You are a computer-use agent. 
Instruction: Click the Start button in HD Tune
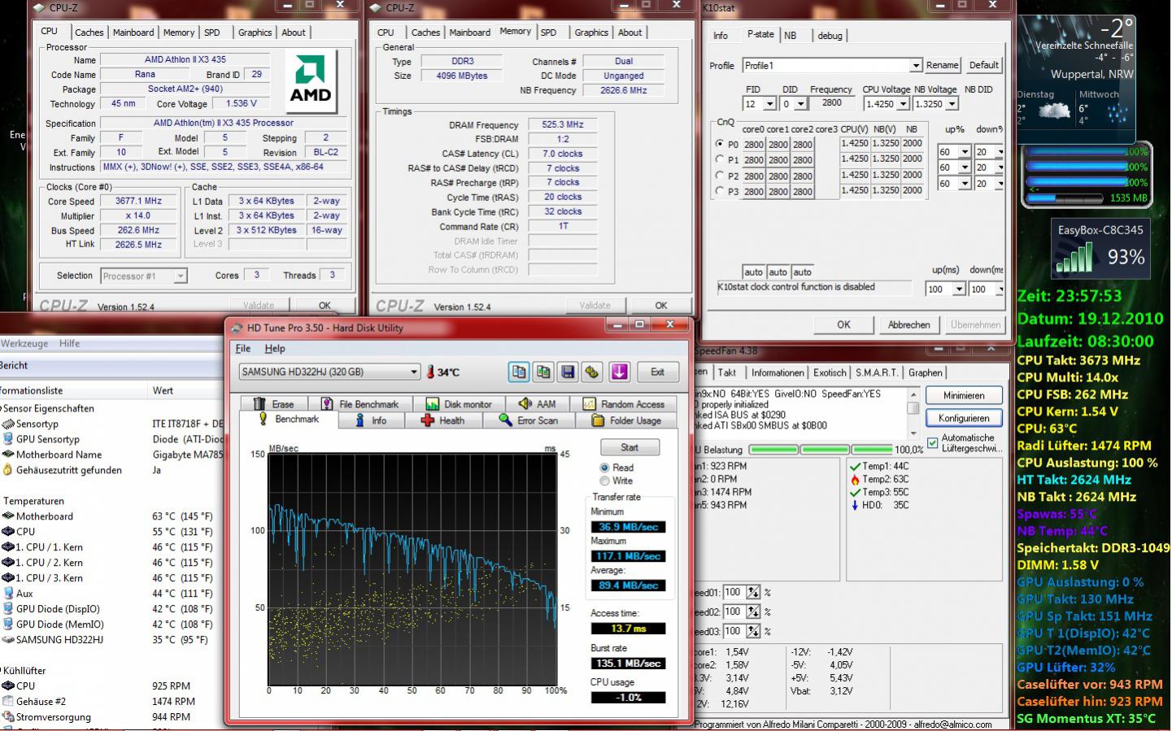click(x=630, y=447)
